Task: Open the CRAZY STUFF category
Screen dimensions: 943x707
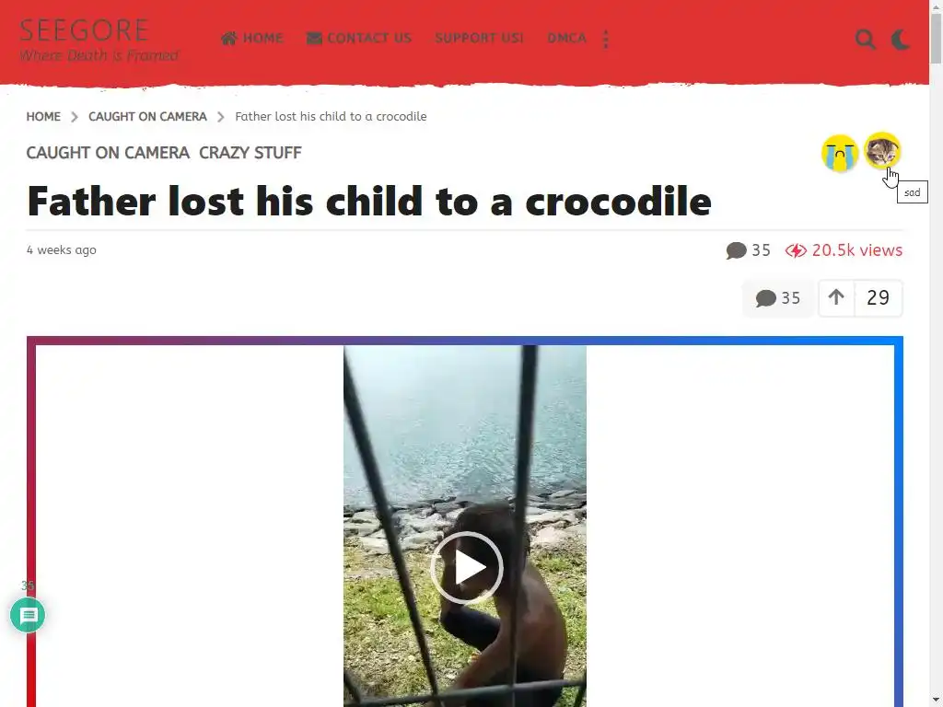Action: [x=250, y=153]
